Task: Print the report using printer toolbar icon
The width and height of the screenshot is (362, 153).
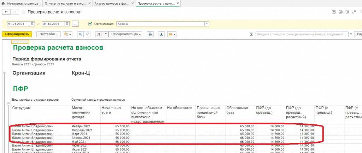Action: 150,34
